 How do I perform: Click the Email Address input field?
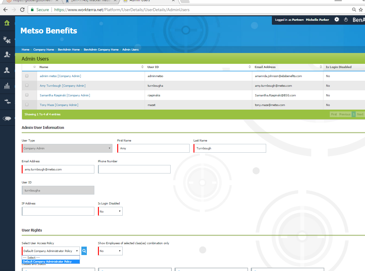point(58,169)
